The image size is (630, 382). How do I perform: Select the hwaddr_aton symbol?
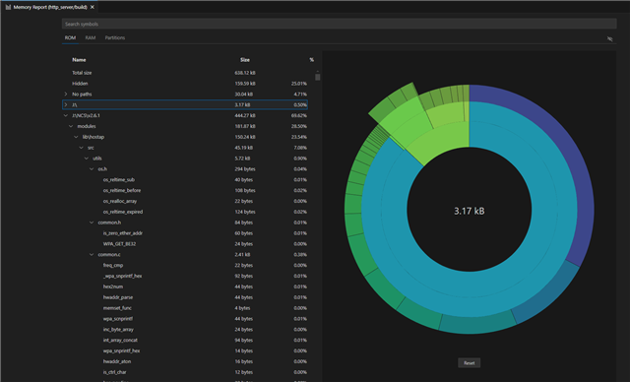tap(117, 361)
